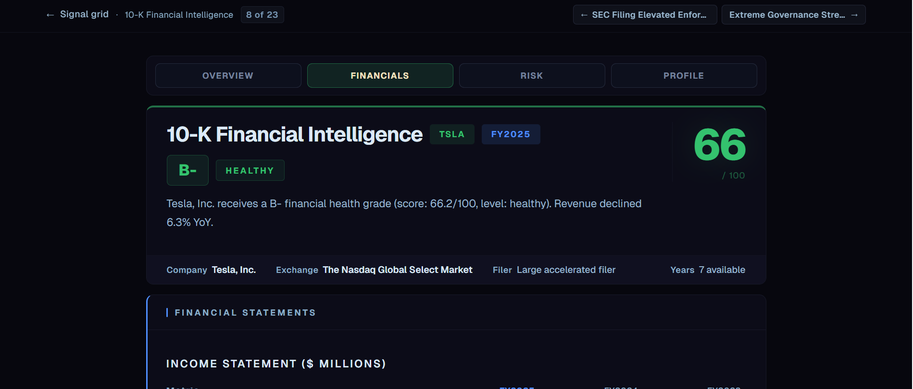Open the Risk tab
The image size is (913, 389).
click(532, 76)
